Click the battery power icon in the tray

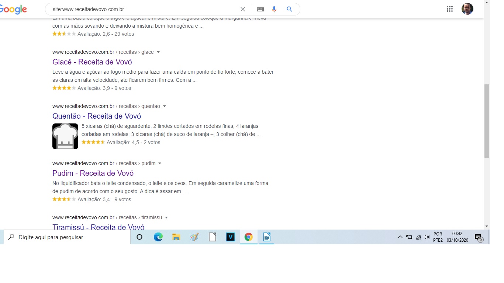pyautogui.click(x=409, y=237)
